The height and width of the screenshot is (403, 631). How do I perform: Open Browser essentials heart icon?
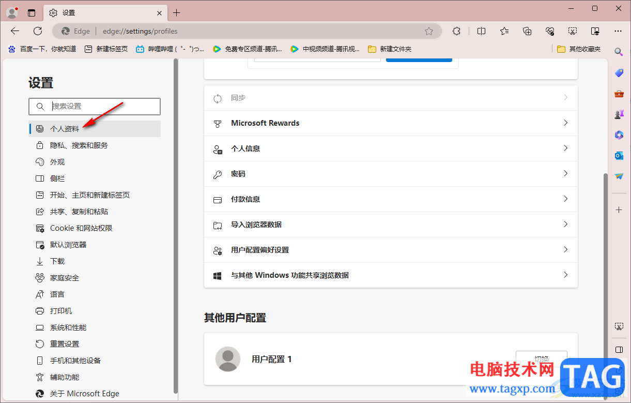tap(550, 31)
